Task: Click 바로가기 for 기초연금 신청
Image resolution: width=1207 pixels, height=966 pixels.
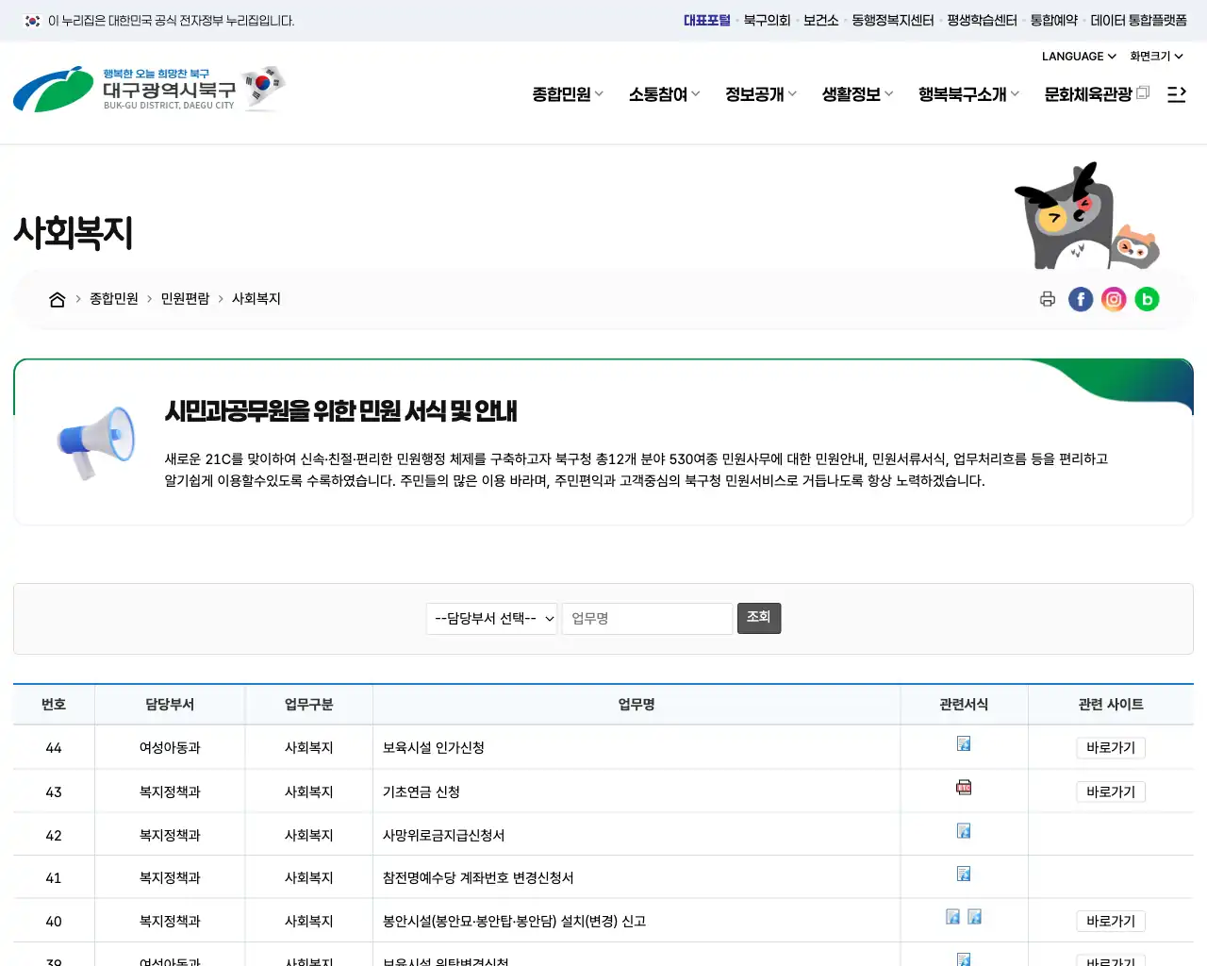Action: pos(1111,792)
